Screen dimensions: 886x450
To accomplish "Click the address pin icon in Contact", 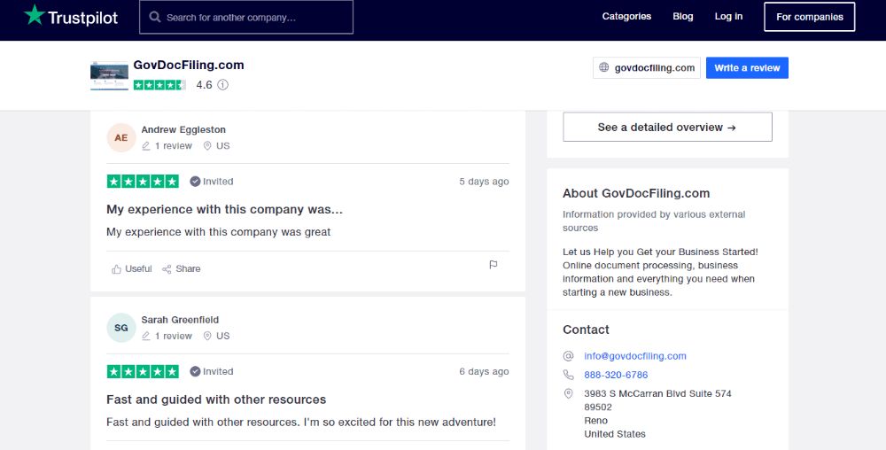I will 569,393.
